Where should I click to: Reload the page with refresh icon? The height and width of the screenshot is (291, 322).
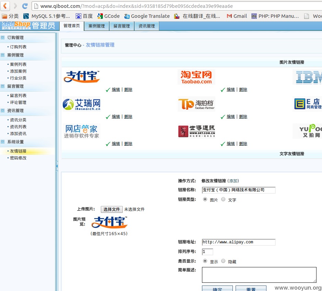(25, 6)
